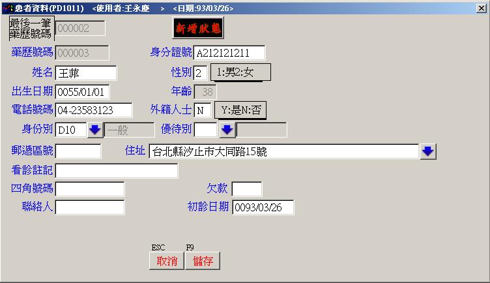Click the 郵遞區號 postal code field

[78, 152]
